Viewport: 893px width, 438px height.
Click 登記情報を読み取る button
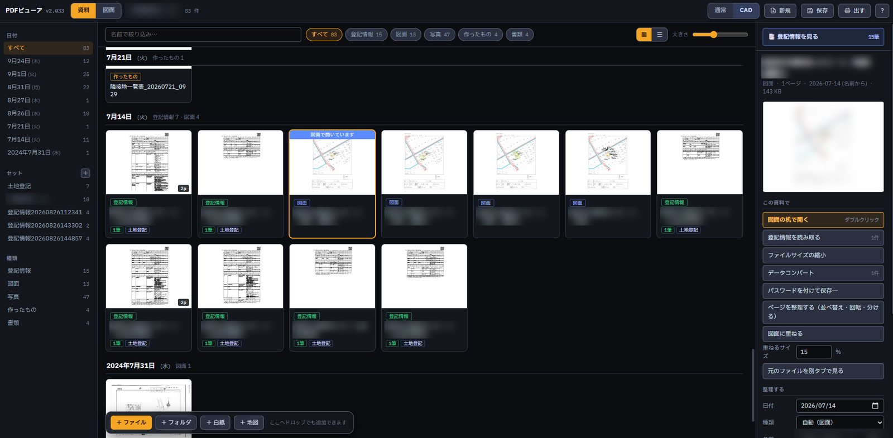(x=823, y=238)
